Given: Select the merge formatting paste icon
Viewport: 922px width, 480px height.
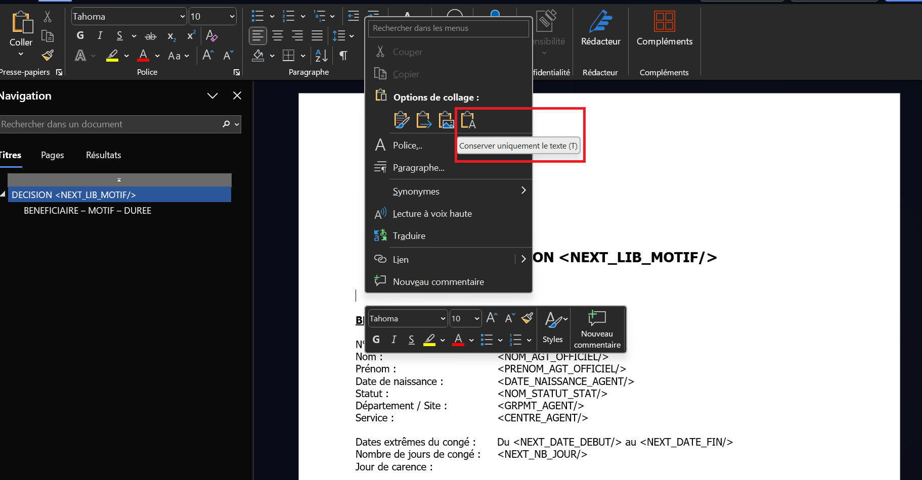Looking at the screenshot, I should (423, 120).
